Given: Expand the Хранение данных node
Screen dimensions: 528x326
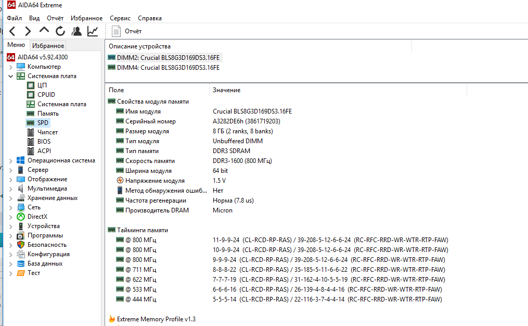Looking at the screenshot, I should pyautogui.click(x=11, y=198).
